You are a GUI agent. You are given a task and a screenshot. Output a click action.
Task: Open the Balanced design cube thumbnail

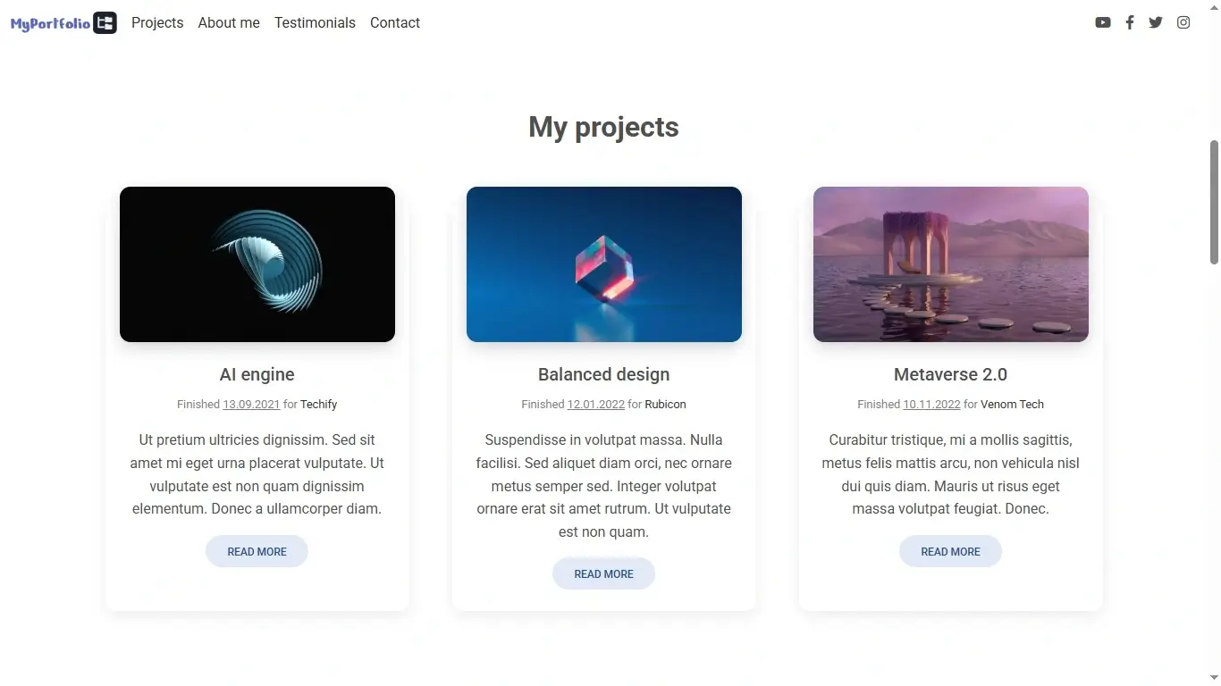pyautogui.click(x=604, y=264)
